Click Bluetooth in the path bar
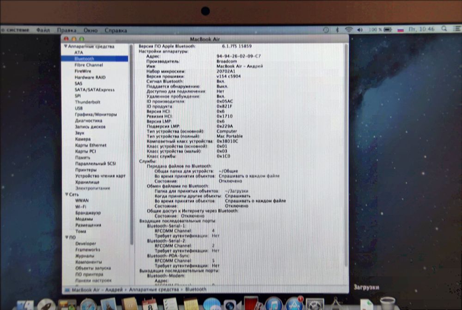This screenshot has height=310, width=462. tap(195, 289)
